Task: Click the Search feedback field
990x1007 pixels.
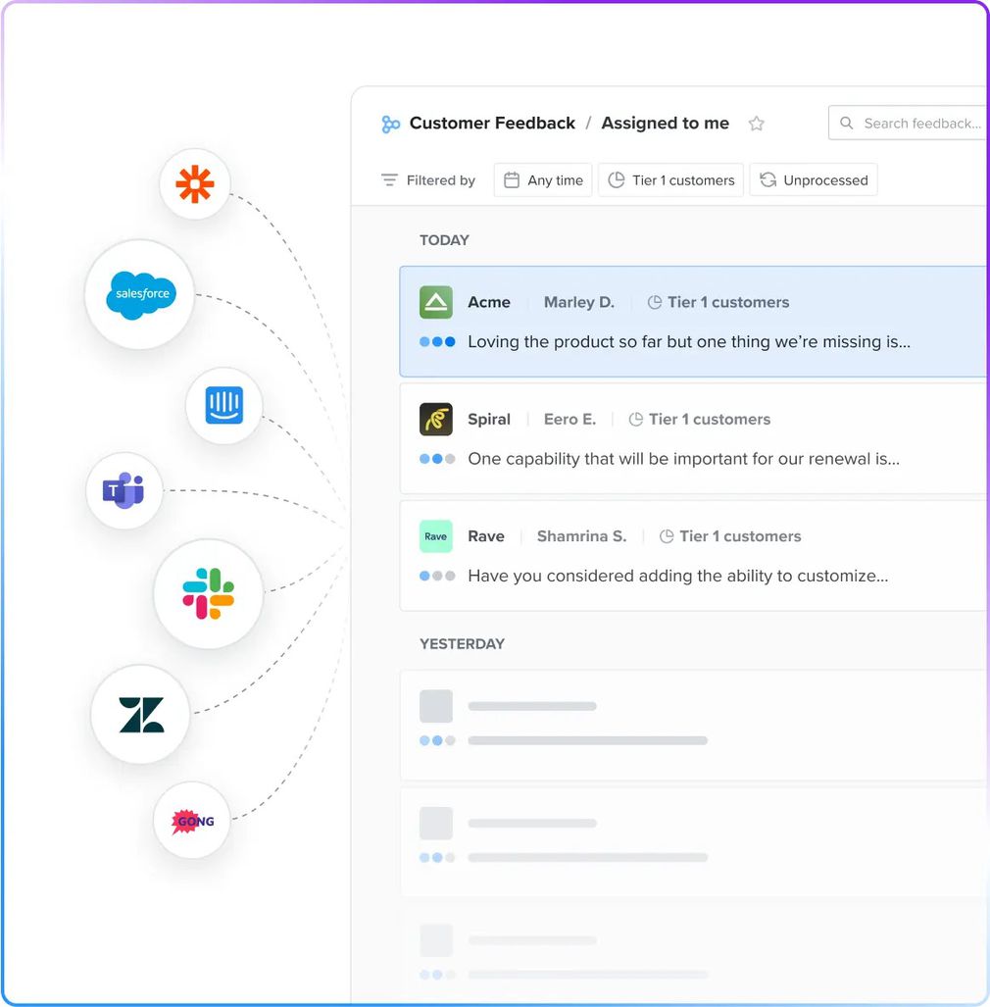Action: (x=907, y=124)
